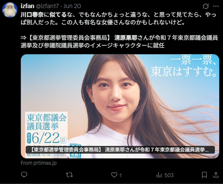Click the 503 views count

coord(169,175)
